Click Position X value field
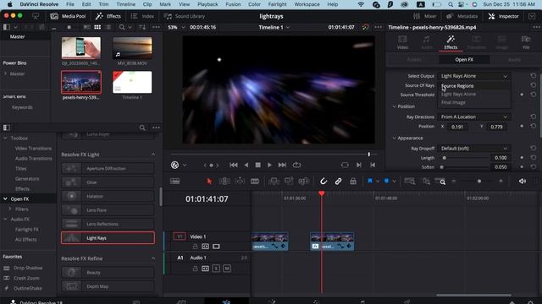542x304 pixels. 457,127
